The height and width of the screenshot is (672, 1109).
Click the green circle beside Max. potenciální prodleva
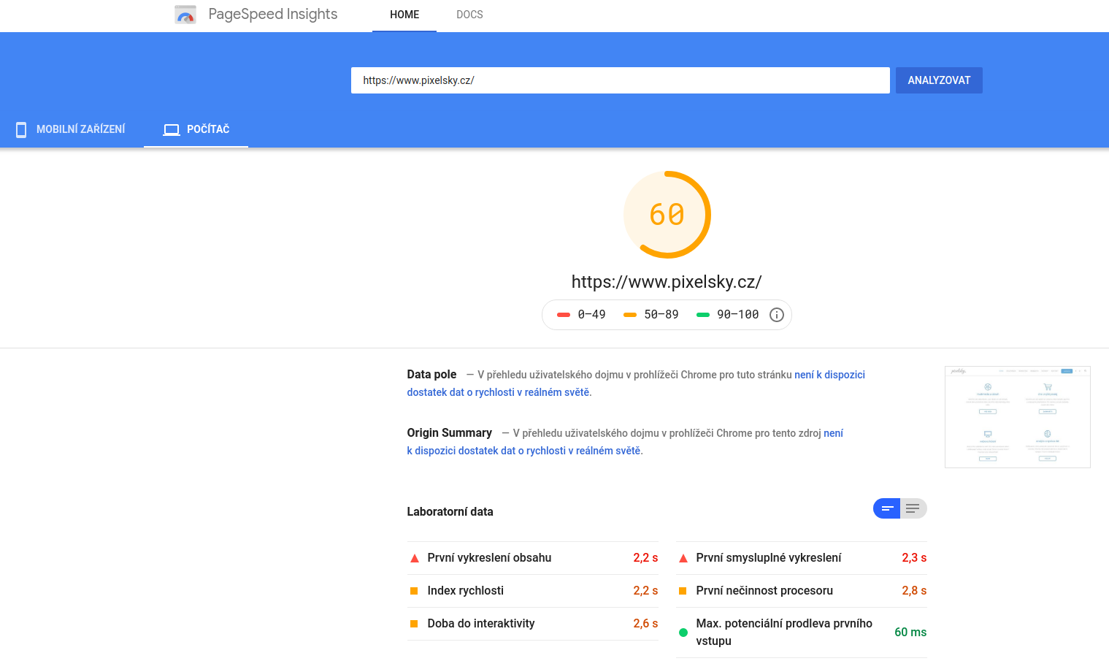point(683,633)
